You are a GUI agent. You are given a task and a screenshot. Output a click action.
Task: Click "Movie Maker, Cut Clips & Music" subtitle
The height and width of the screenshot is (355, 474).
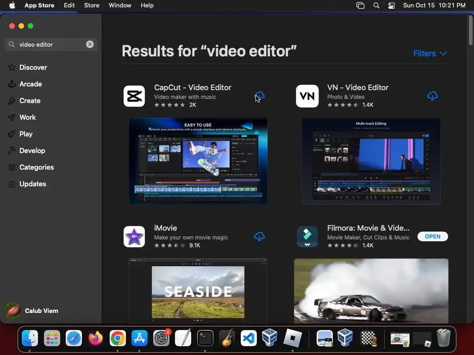[x=368, y=238]
